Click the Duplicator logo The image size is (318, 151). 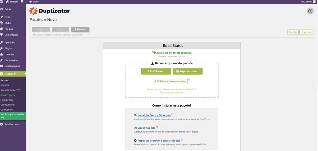point(50,11)
